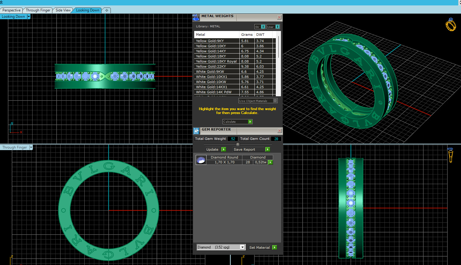Click the Library: METAL label
The height and width of the screenshot is (265, 461).
click(208, 26)
